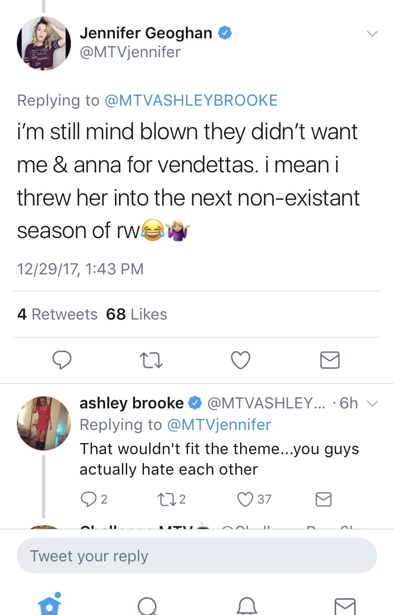This screenshot has width=394, height=615.
Task: Open the Home tab in the bottom bar
Action: point(49,604)
